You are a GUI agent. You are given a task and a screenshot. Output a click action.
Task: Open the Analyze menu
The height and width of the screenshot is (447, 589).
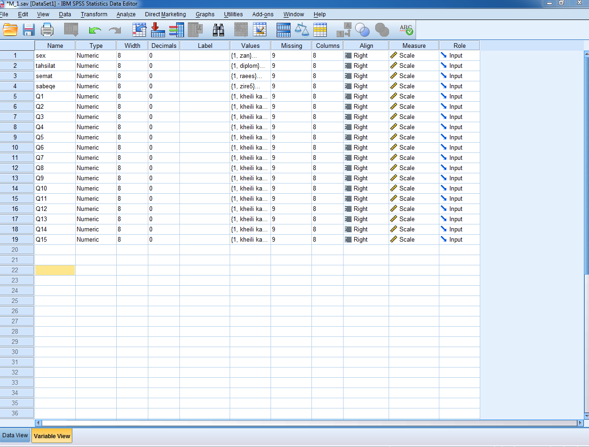click(126, 14)
